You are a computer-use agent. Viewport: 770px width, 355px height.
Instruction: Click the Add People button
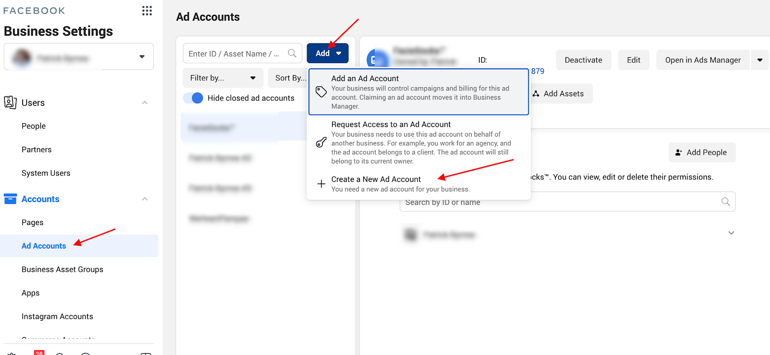click(x=702, y=152)
